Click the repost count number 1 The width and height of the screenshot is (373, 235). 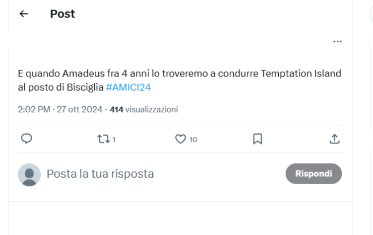pyautogui.click(x=114, y=139)
